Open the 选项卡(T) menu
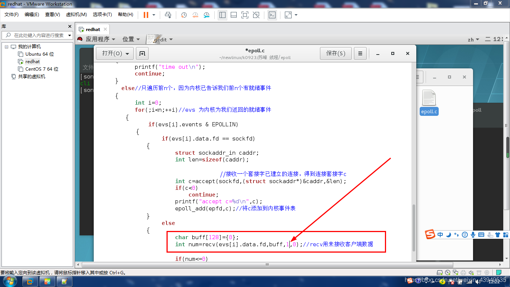This screenshot has height=287, width=510. 102,15
